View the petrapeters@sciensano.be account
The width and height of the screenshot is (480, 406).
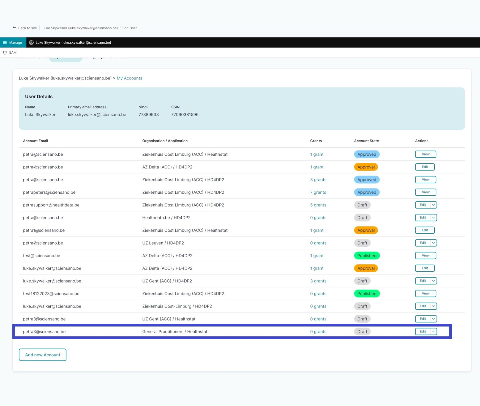[426, 192]
